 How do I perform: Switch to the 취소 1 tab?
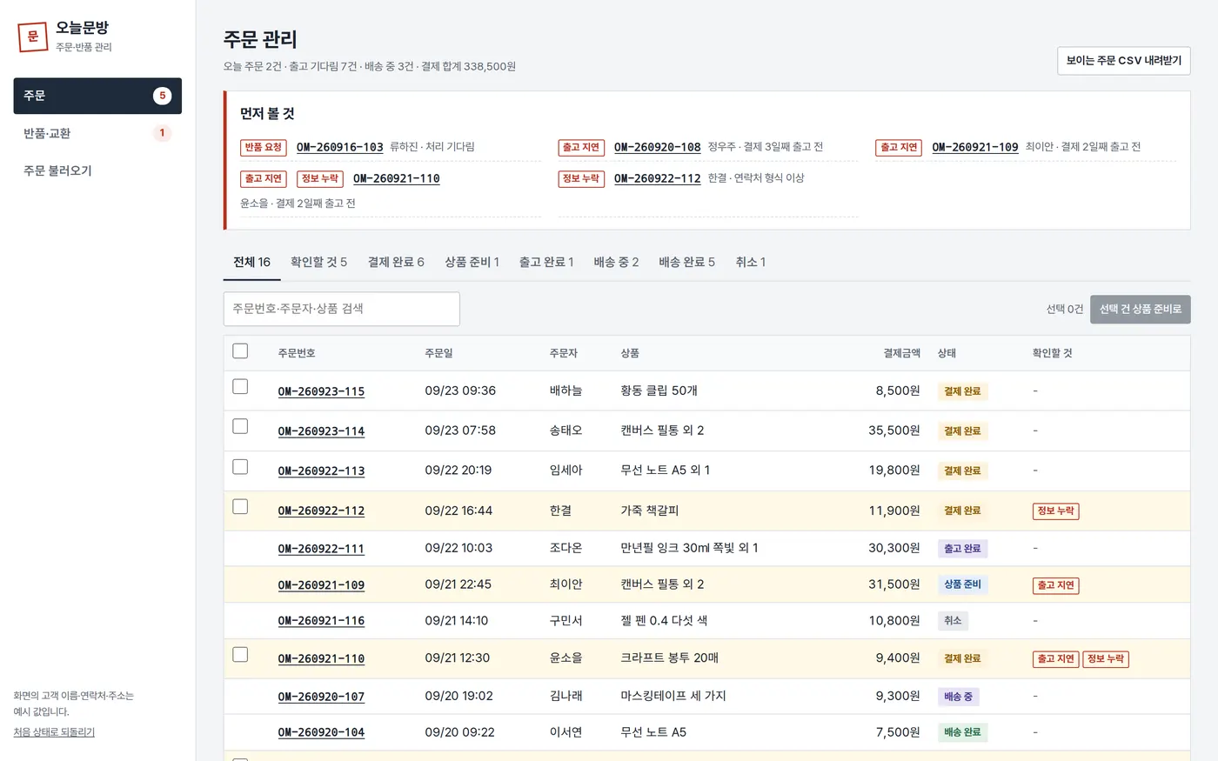pos(750,262)
